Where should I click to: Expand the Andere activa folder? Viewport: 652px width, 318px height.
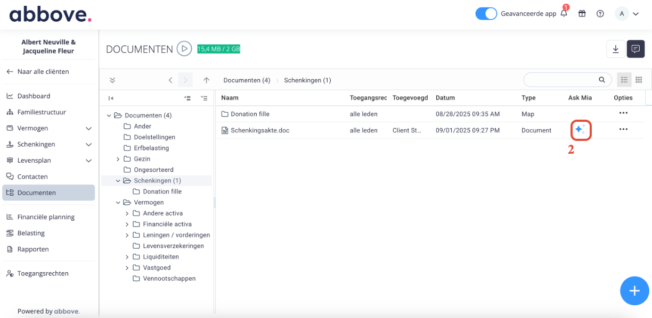point(127,213)
